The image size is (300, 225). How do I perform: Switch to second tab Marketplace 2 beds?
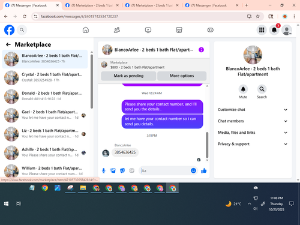[x=92, y=5]
